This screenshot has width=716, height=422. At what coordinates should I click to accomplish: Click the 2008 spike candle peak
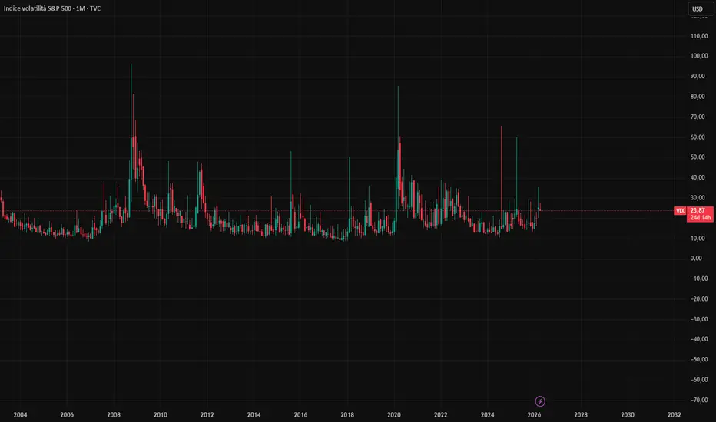pos(131,65)
